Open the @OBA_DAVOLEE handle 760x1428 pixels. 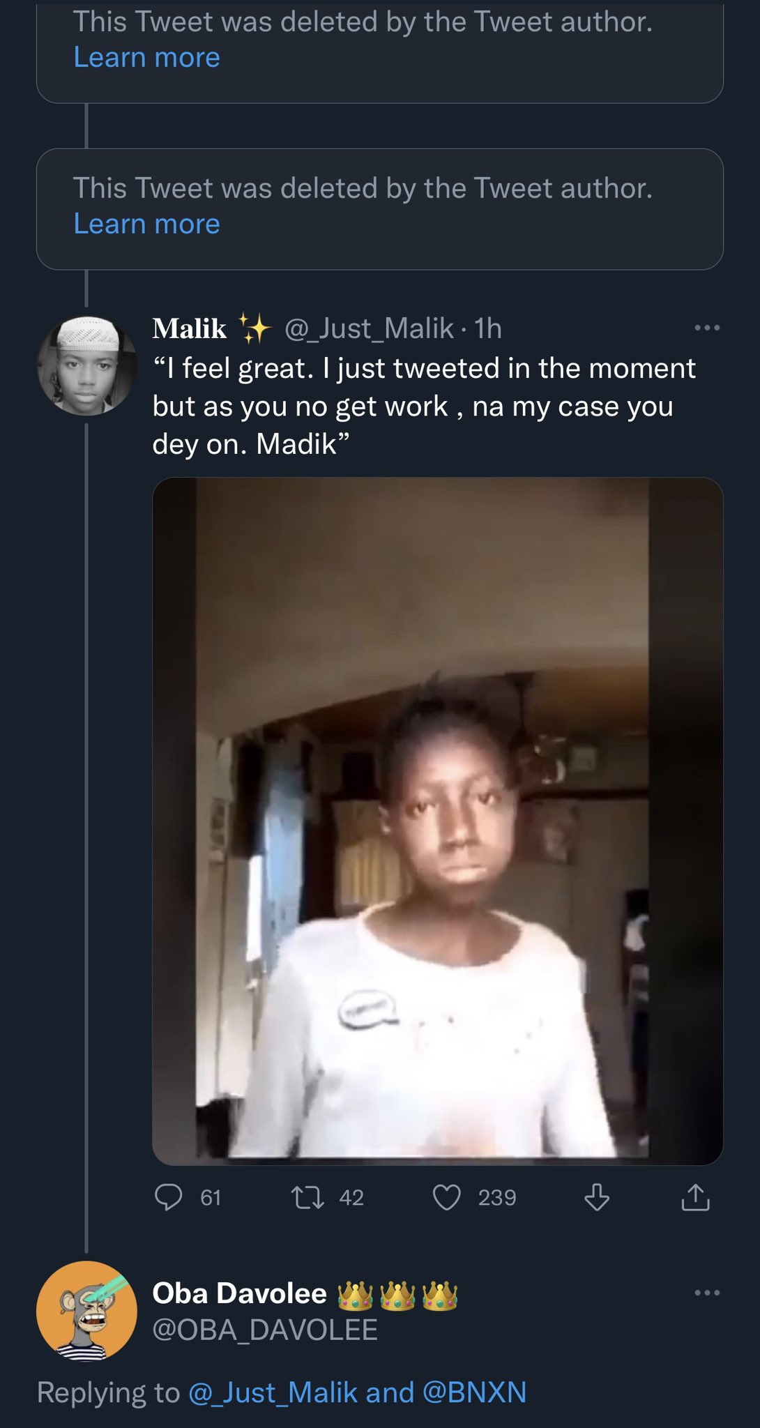tap(265, 1330)
